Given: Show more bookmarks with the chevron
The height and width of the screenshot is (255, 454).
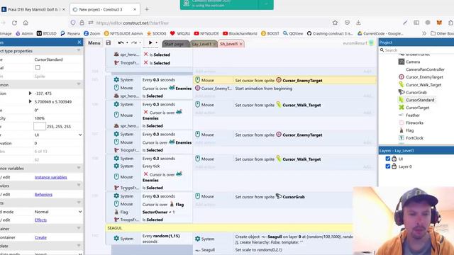Looking at the screenshot, I should [x=424, y=33].
